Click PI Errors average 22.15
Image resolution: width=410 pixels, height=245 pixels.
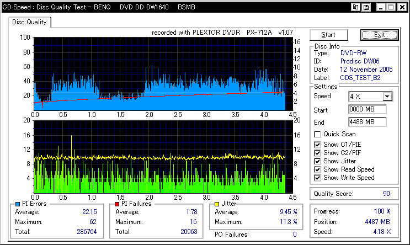[x=89, y=212]
